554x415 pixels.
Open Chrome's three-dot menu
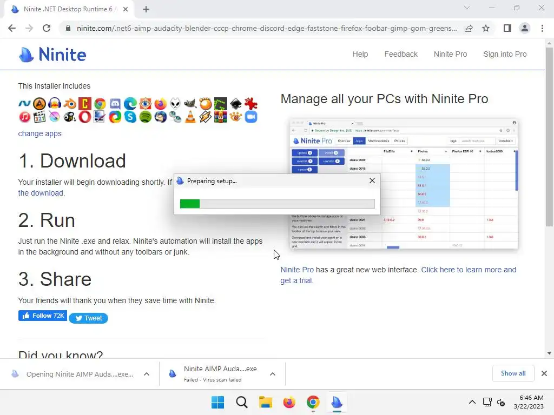coord(542,28)
